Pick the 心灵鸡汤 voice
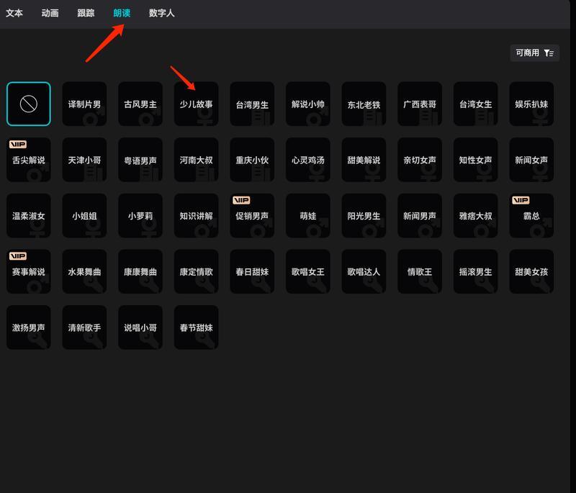 tap(308, 160)
